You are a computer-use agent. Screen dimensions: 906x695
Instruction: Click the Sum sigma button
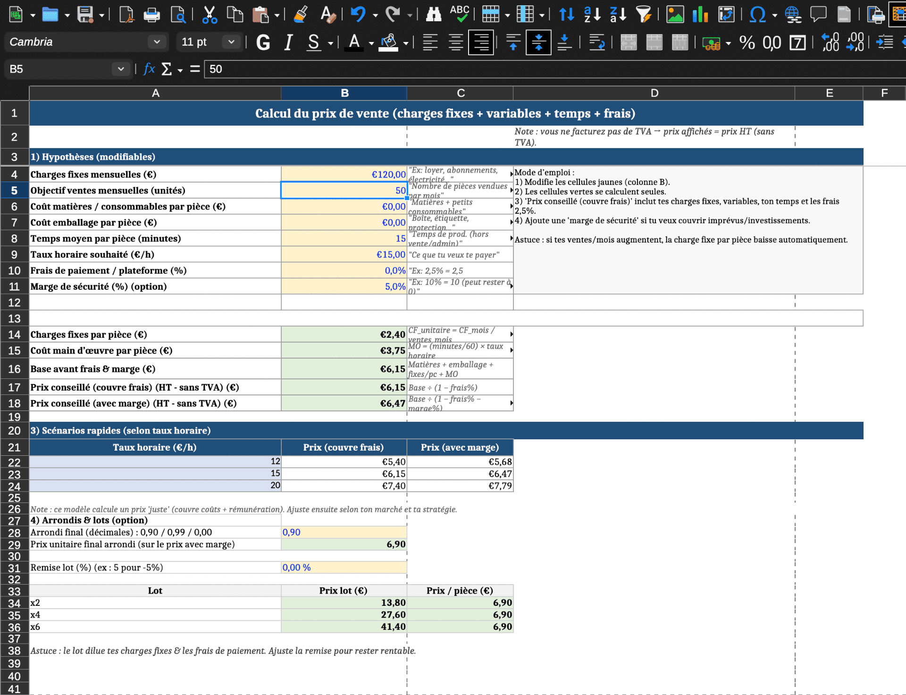(x=167, y=69)
